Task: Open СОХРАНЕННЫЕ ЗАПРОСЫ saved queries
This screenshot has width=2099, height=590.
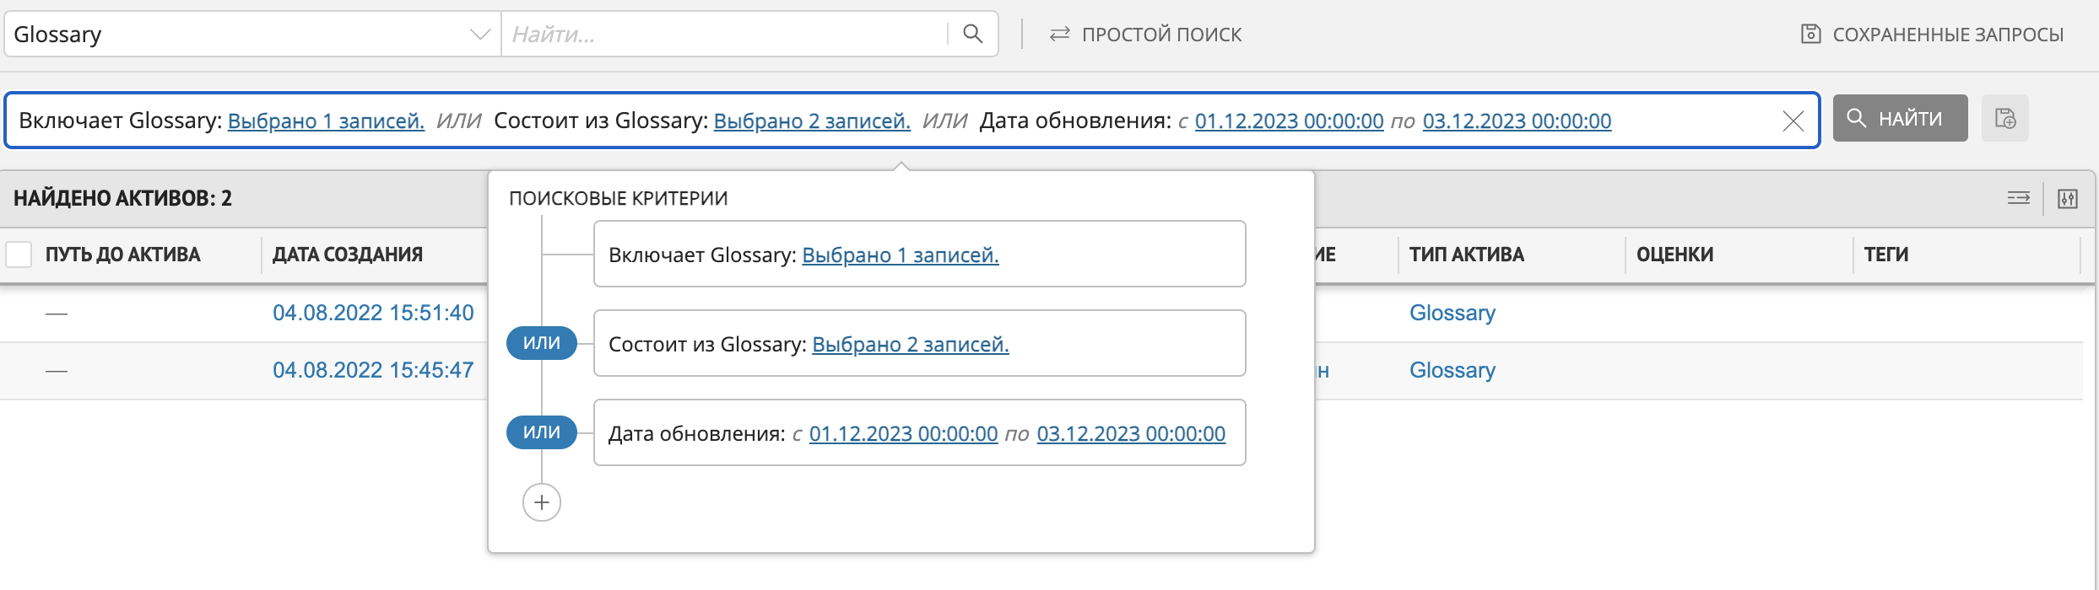Action: (x=1932, y=35)
